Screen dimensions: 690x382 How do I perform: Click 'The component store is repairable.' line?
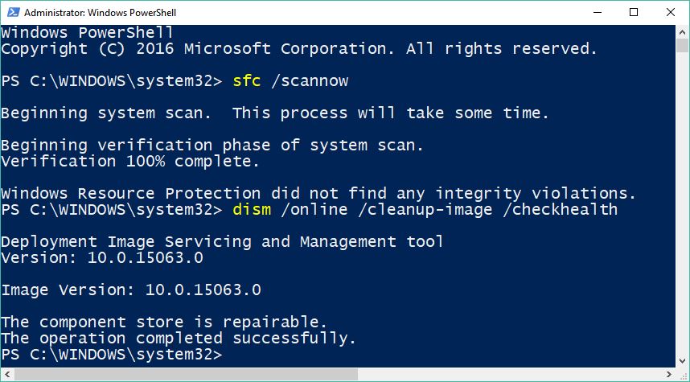[164, 322]
